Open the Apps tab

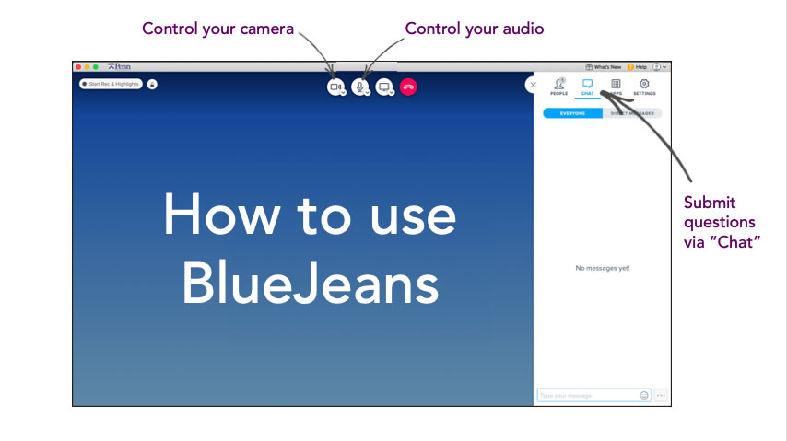616,87
